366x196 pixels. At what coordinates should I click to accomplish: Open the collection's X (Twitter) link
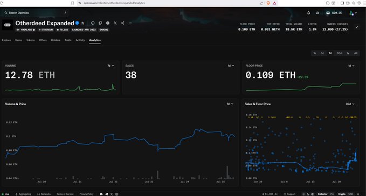115,23
